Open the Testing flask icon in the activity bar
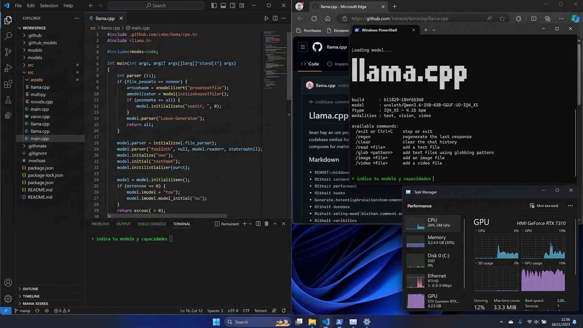Image resolution: width=583 pixels, height=328 pixels. [8, 100]
